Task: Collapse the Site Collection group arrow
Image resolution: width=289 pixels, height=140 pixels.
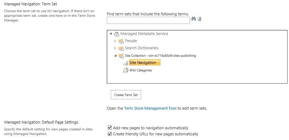Action: tap(115, 55)
